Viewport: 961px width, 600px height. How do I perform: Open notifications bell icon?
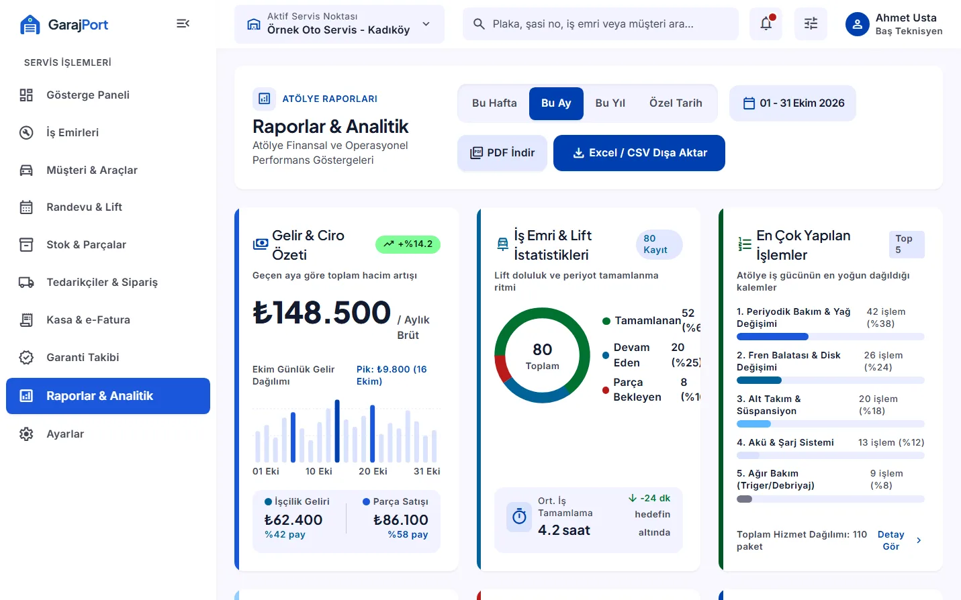coord(766,23)
